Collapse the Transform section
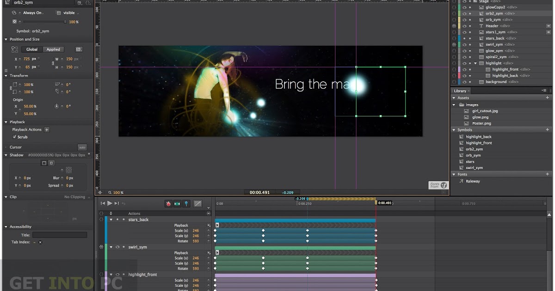Image resolution: width=555 pixels, height=291 pixels. point(6,75)
